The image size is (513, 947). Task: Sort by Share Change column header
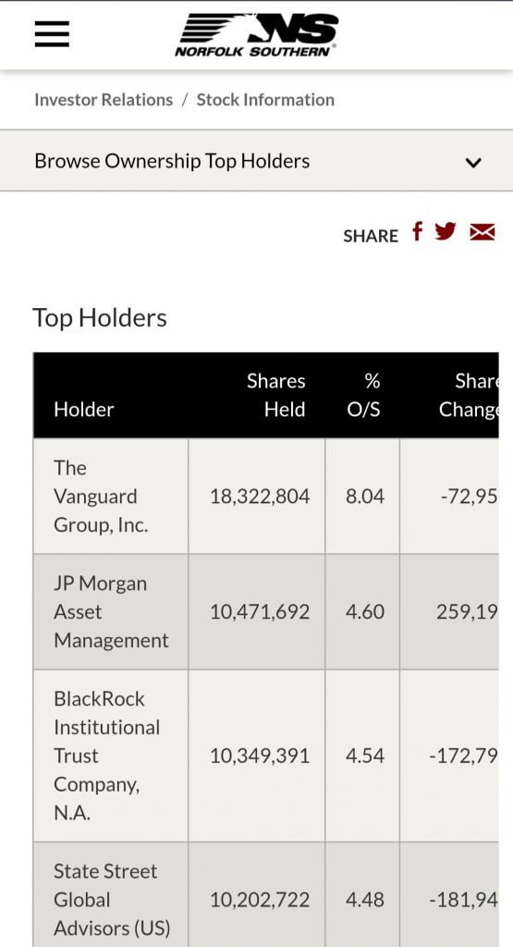click(469, 395)
